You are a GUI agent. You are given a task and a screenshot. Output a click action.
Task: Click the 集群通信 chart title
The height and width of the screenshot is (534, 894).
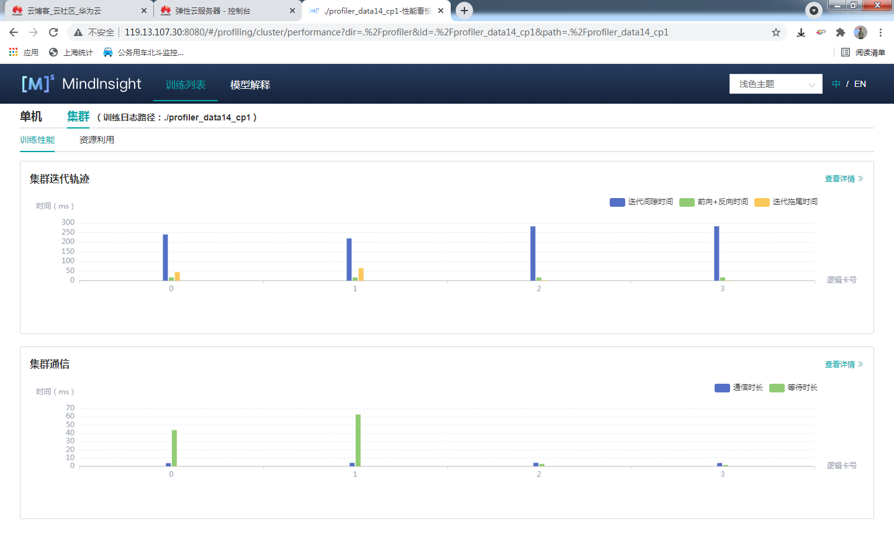(50, 364)
